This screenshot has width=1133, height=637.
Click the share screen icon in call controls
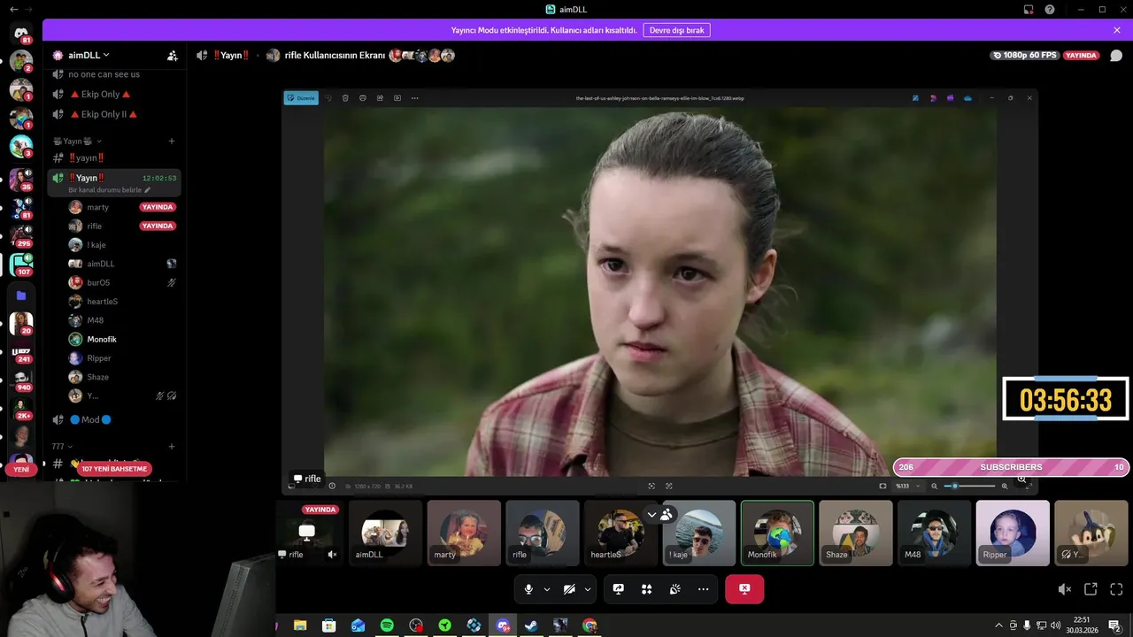coord(619,589)
